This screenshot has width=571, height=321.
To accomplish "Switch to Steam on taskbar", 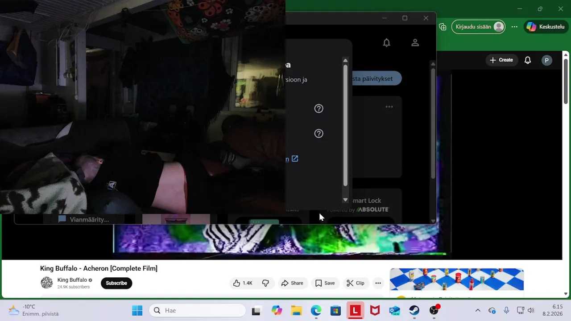I will coord(414,310).
